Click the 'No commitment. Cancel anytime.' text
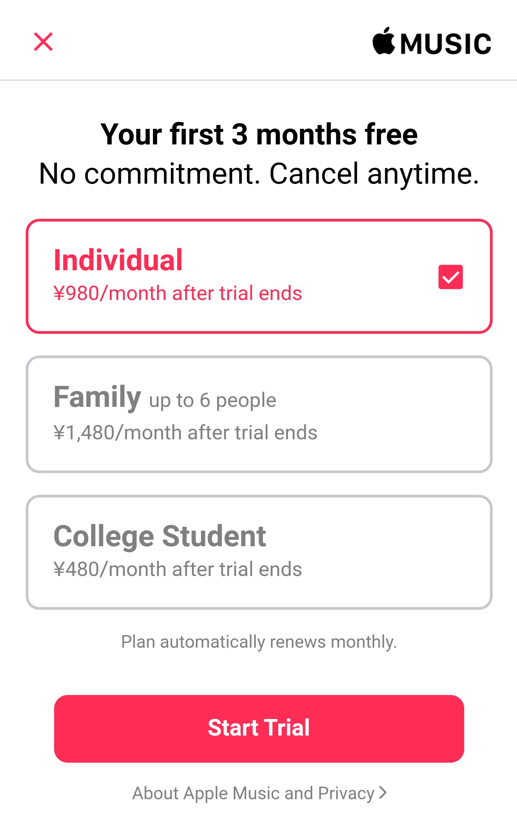517x833 pixels. pyautogui.click(x=258, y=173)
